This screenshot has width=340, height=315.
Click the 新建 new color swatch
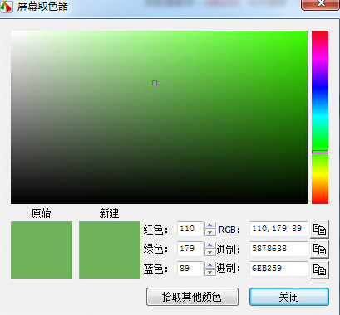[110, 250]
